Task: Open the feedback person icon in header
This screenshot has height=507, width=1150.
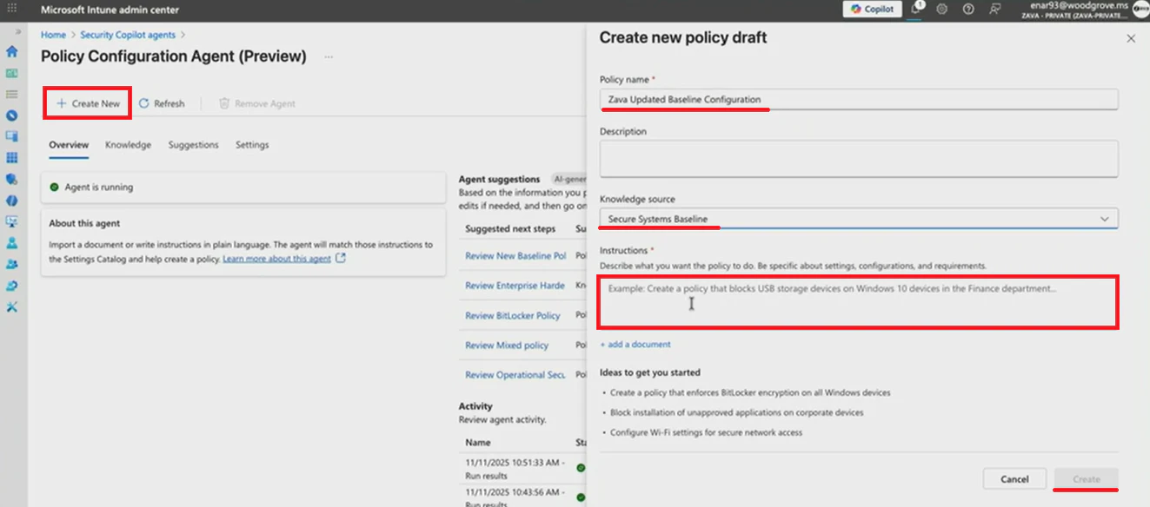Action: [995, 9]
